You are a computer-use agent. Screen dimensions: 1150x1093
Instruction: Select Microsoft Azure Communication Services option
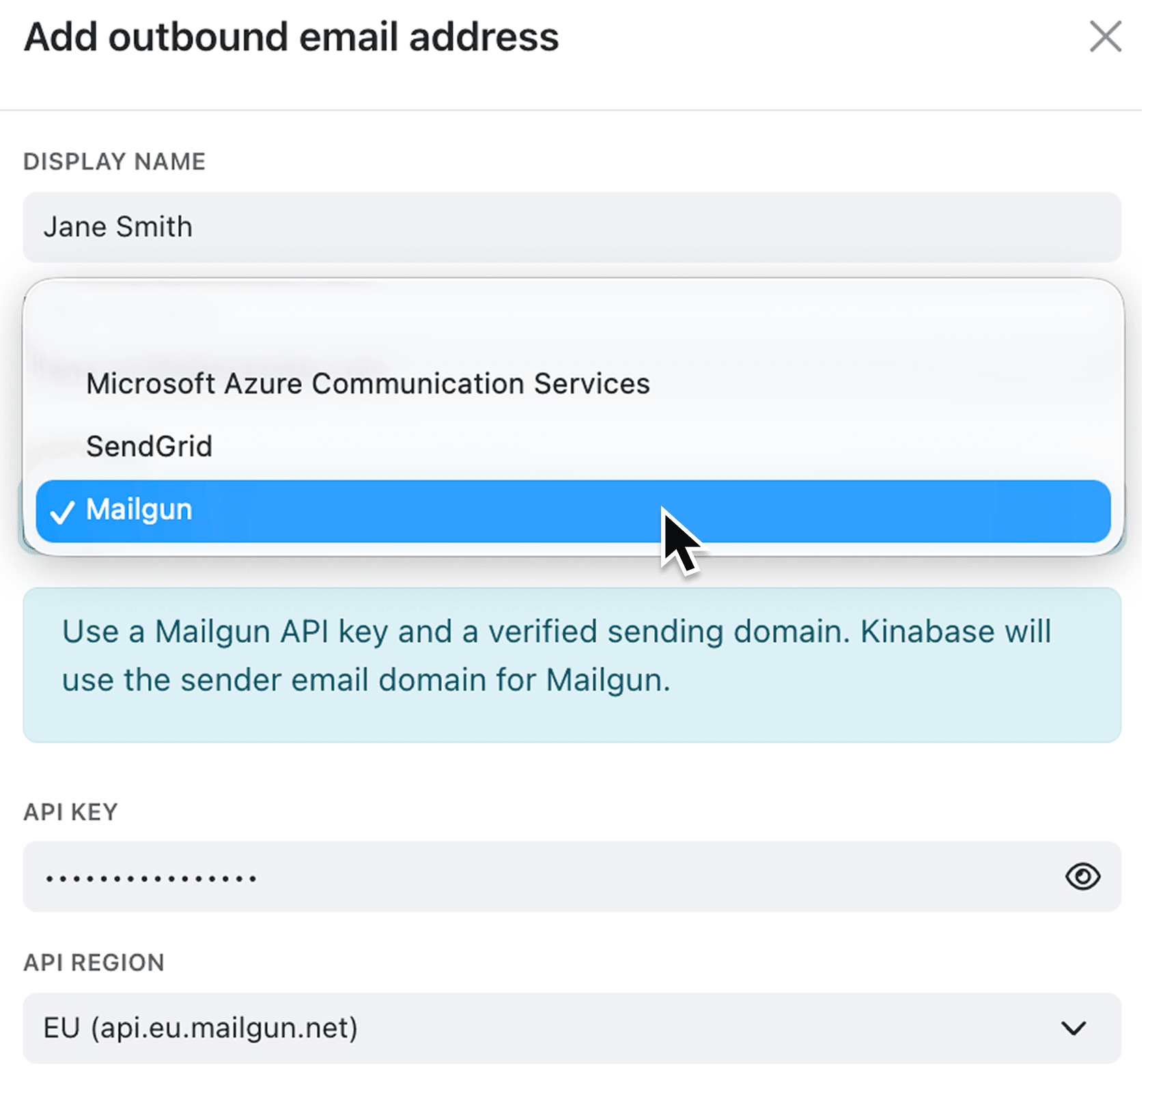tap(368, 383)
